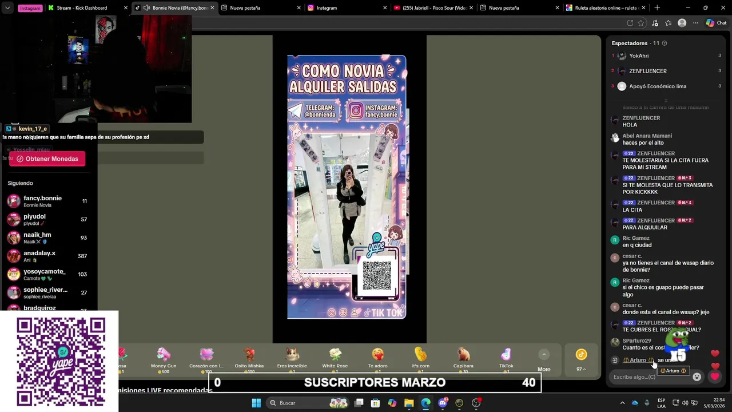Expand the top viewers list chevron
This screenshot has height=412, width=732.
click(x=666, y=100)
